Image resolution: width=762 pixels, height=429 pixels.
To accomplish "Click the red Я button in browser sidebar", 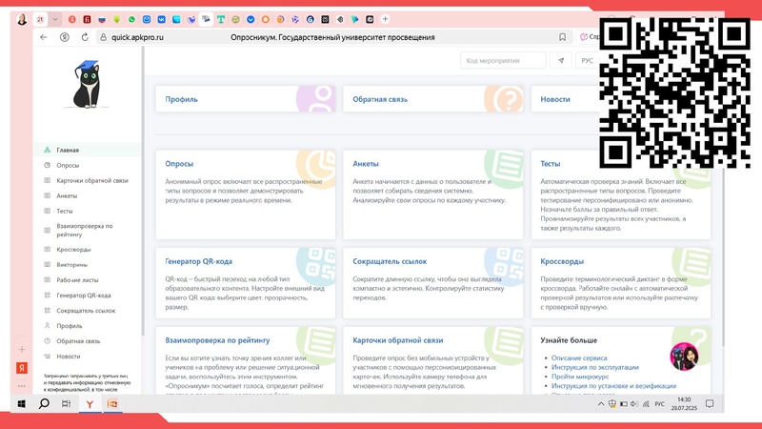I will [21, 368].
